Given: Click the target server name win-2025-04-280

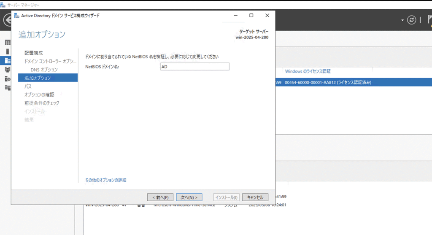Looking at the screenshot, I should [252, 37].
